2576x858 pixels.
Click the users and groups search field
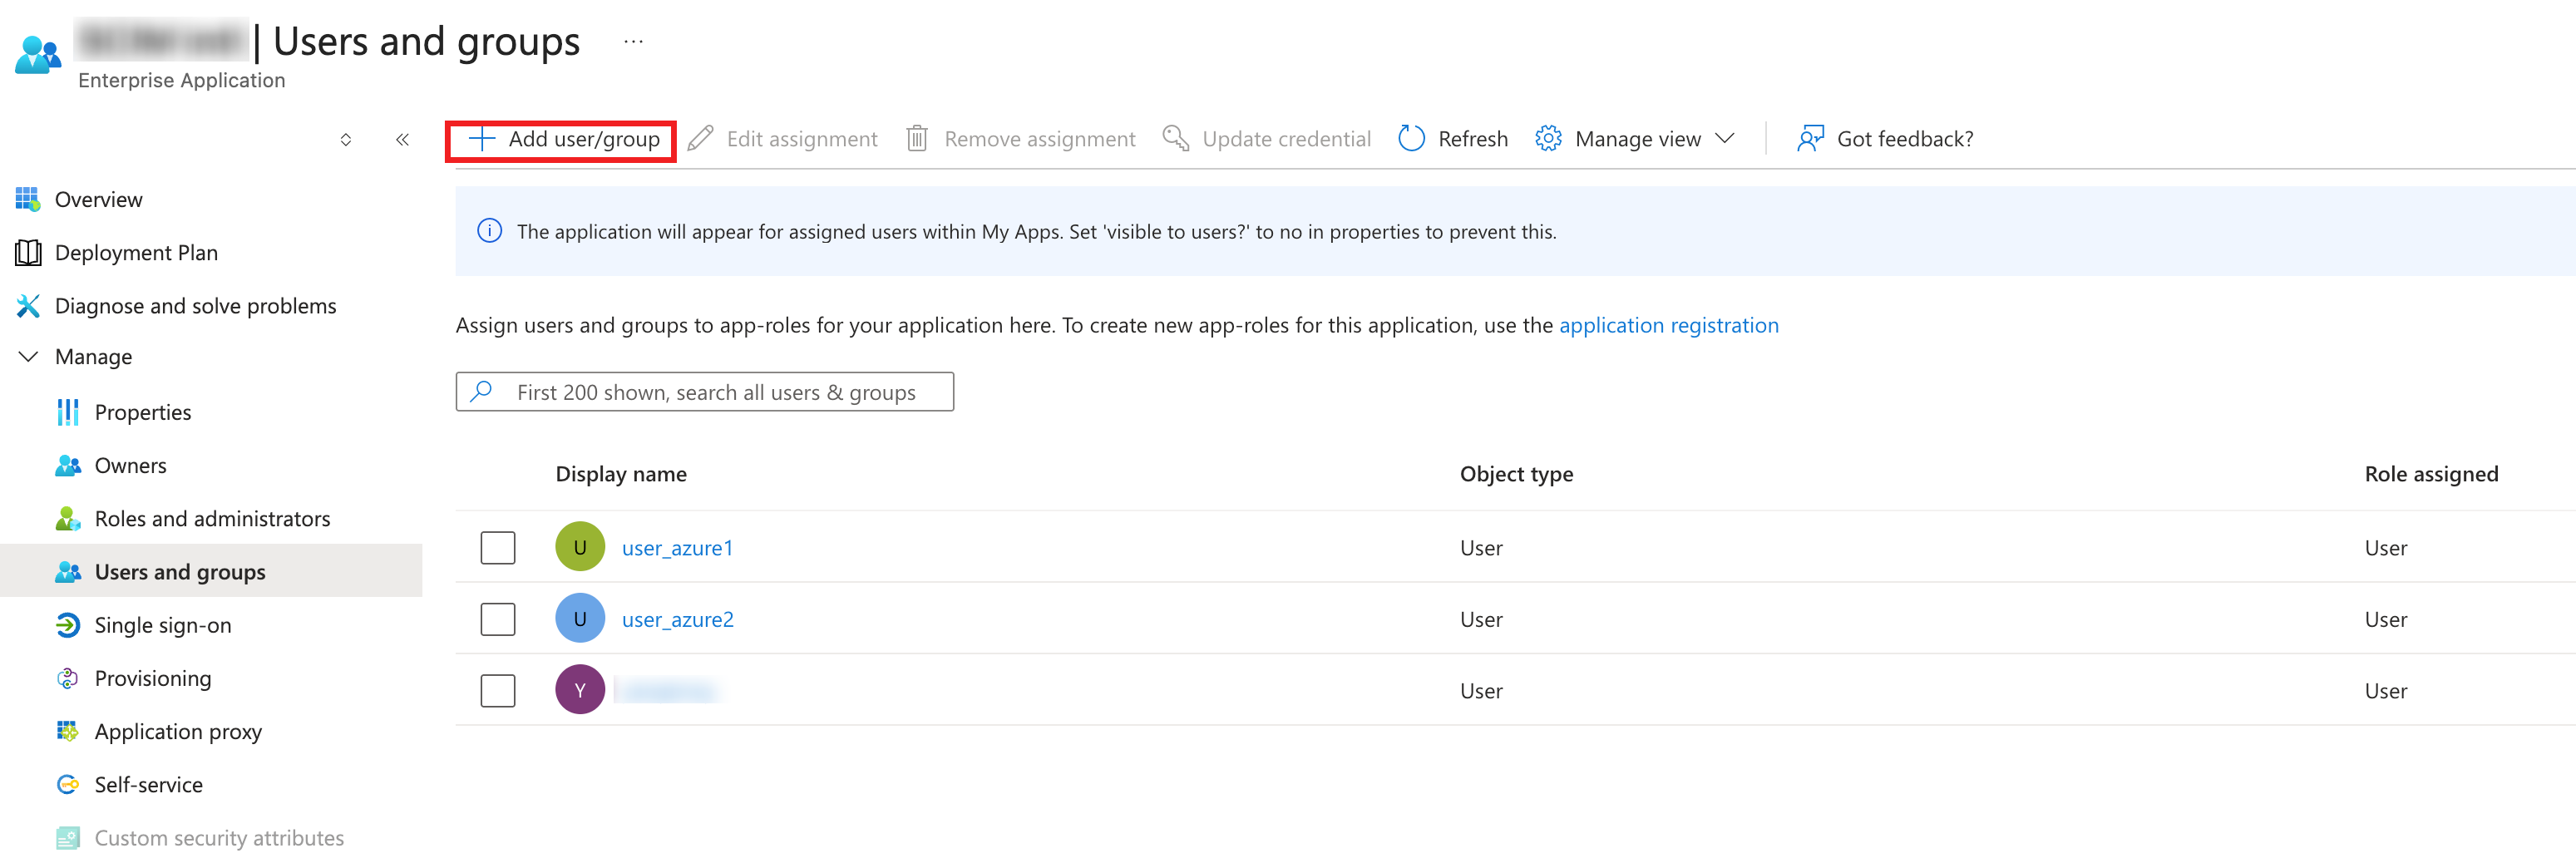click(x=715, y=392)
